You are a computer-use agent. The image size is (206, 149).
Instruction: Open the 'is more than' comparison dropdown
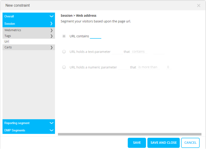click(x=148, y=67)
